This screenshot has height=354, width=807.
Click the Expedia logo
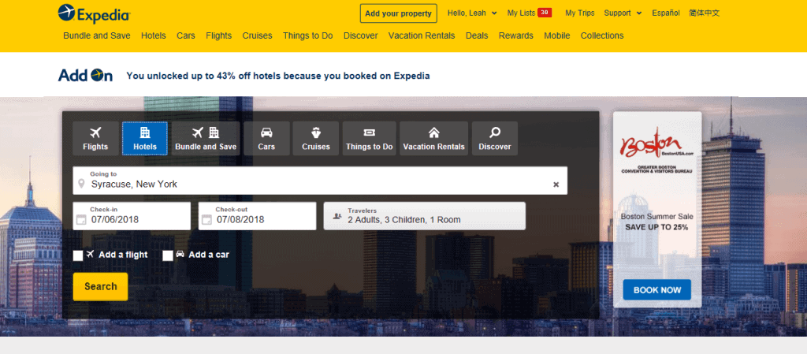95,13
